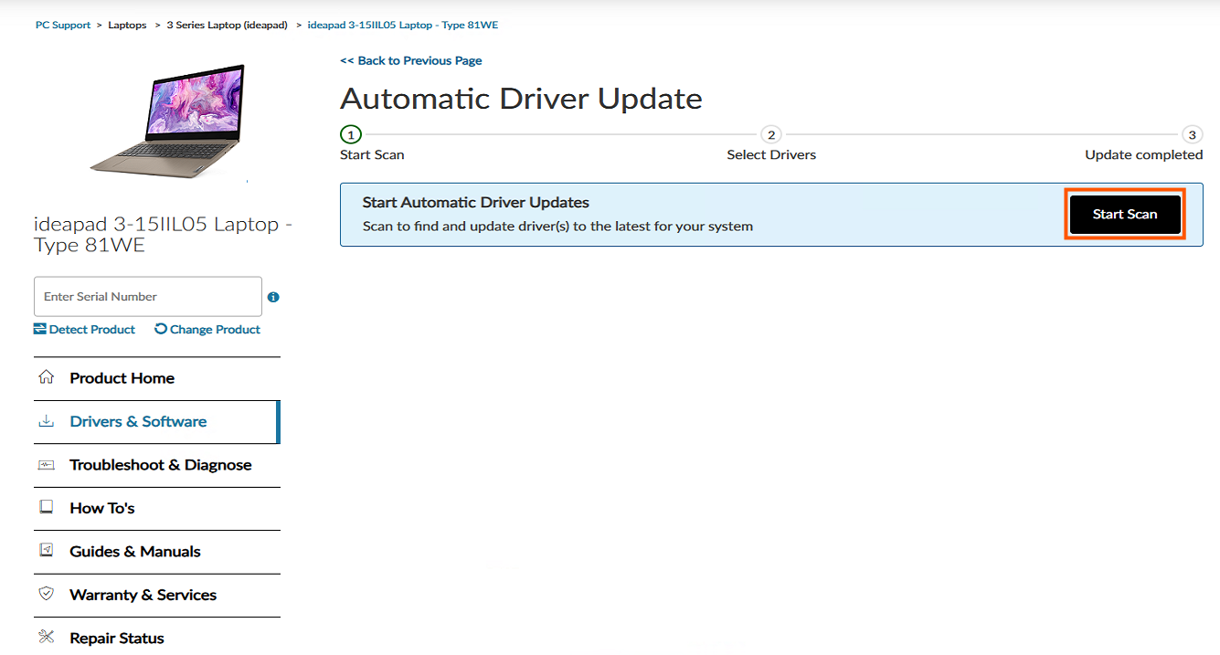This screenshot has width=1220, height=655.
Task: Click the Detect Product monitor icon
Action: coord(40,329)
